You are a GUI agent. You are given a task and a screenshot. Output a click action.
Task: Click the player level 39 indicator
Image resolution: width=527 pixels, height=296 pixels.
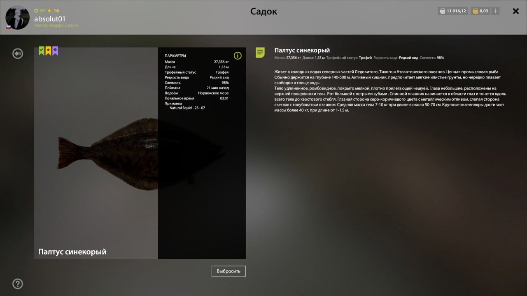tap(40, 11)
